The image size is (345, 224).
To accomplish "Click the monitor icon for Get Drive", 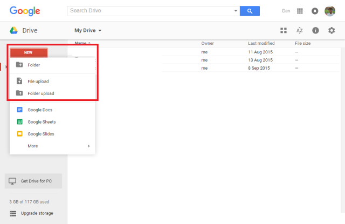I will 12,181.
